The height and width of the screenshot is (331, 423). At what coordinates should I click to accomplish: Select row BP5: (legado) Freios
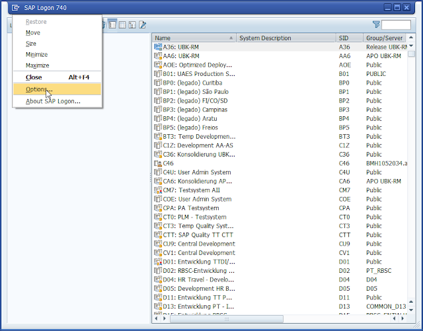pyautogui.click(x=280, y=128)
